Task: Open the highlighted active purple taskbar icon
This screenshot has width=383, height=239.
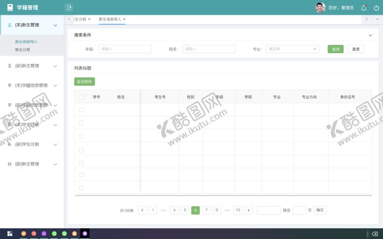Action: click(x=85, y=234)
